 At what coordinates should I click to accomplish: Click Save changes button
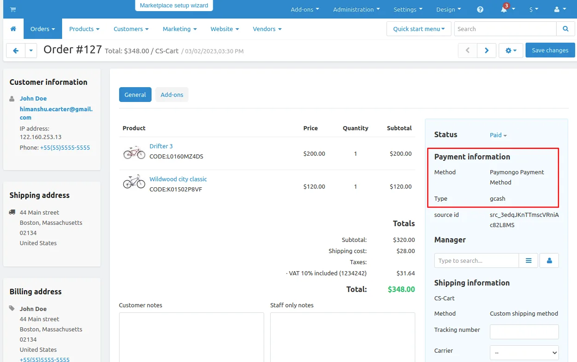[x=550, y=51]
